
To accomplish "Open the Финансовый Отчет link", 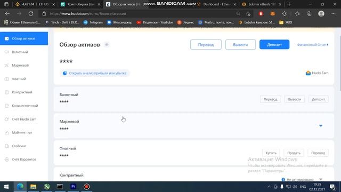I will [x=313, y=45].
